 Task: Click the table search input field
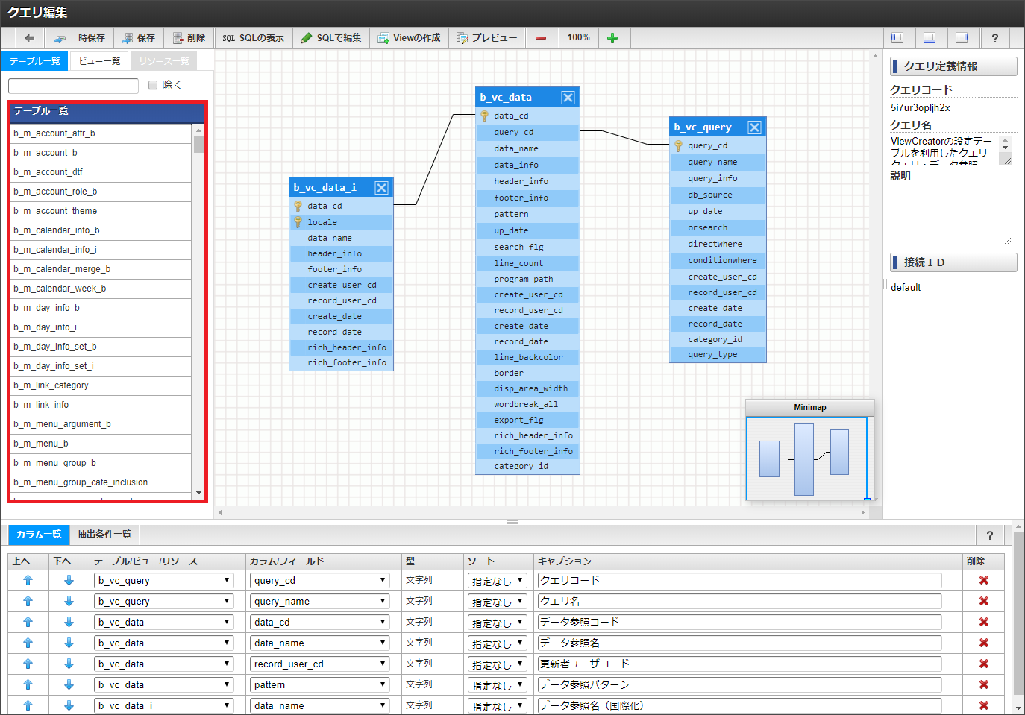coord(73,86)
